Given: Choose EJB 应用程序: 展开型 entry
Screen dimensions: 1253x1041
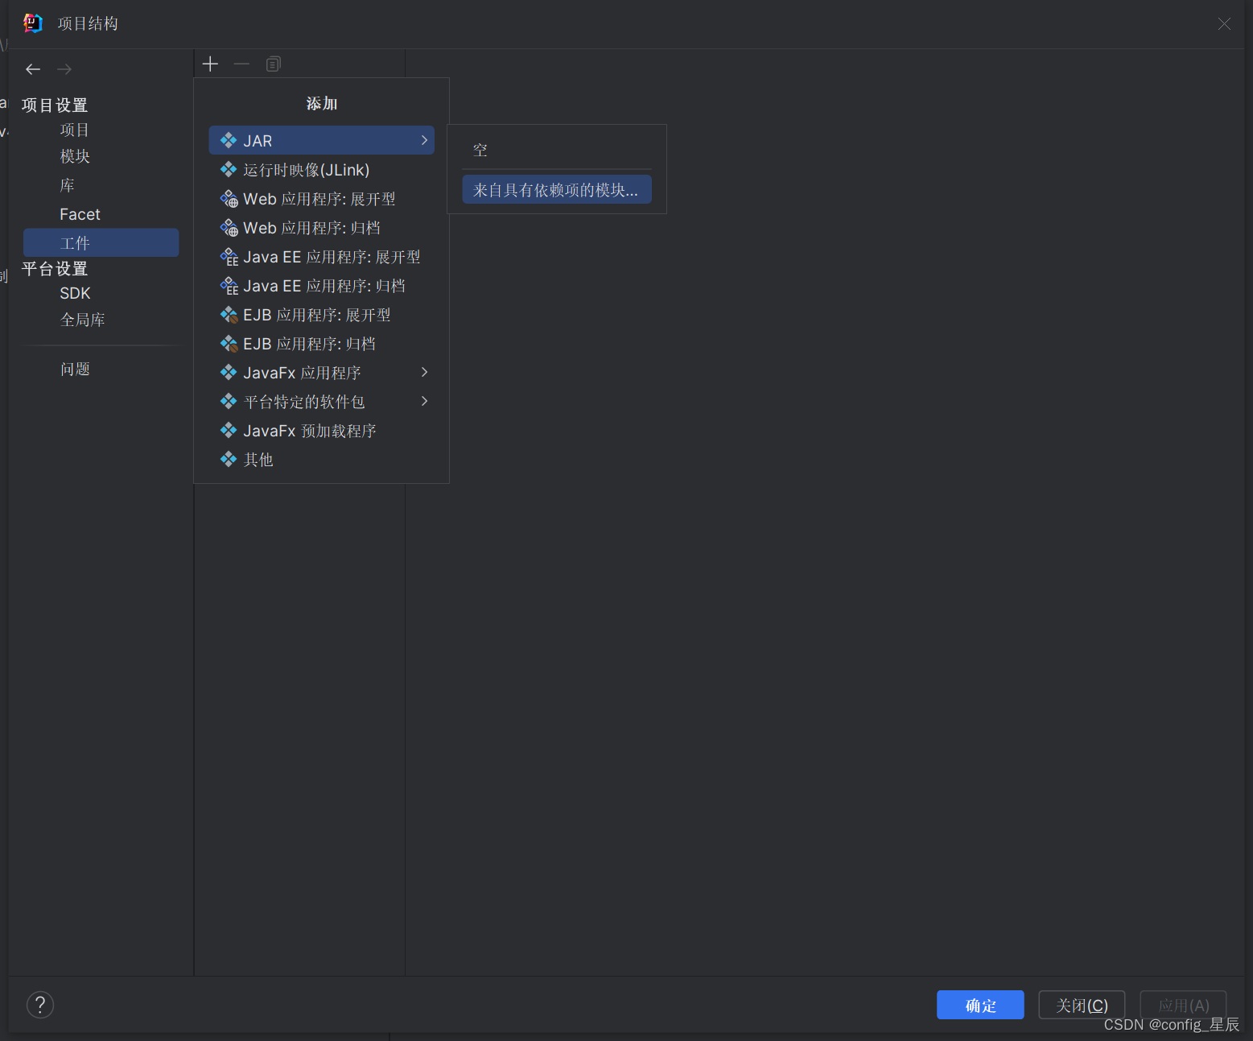Looking at the screenshot, I should click(x=321, y=315).
